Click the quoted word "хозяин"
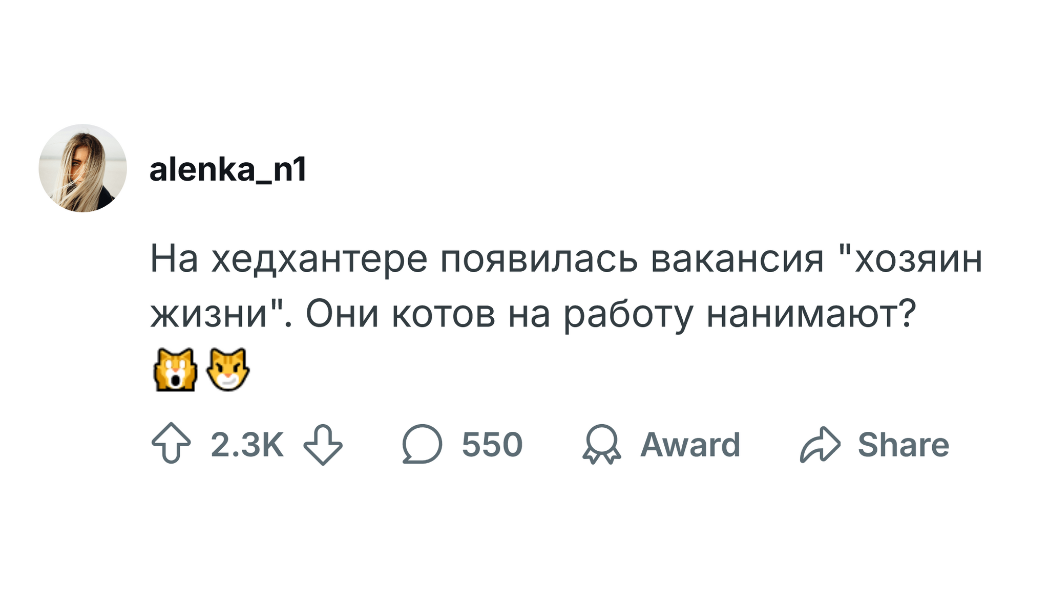The image size is (1049, 590). pyautogui.click(x=918, y=259)
